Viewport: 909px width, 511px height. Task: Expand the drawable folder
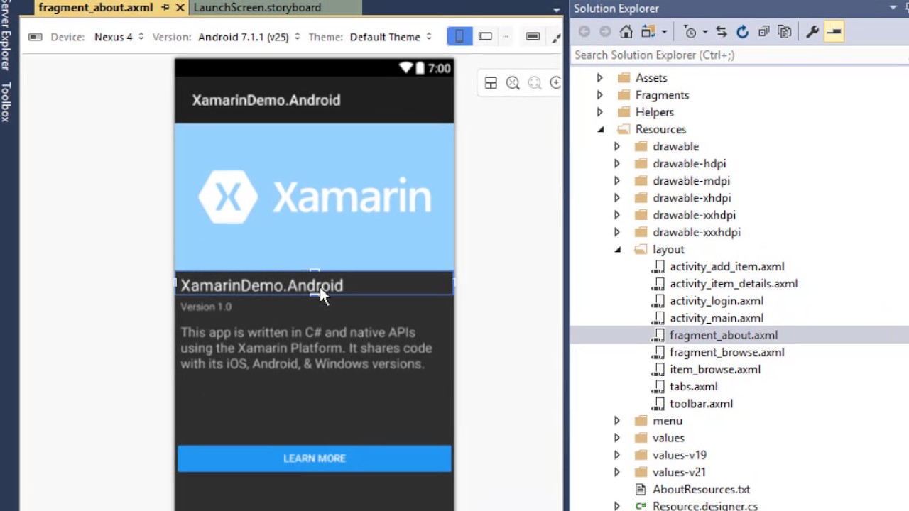[x=616, y=146]
